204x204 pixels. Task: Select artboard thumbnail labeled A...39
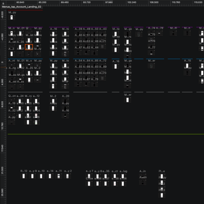tap(78, 33)
